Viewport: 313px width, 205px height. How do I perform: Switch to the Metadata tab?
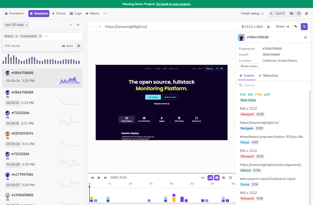click(268, 75)
